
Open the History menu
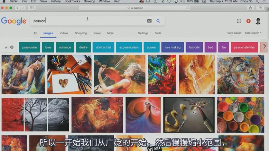(x=56, y=1)
